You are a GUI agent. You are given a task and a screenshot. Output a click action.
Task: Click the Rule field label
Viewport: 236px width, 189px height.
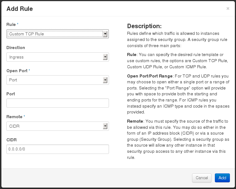[x=11, y=25]
